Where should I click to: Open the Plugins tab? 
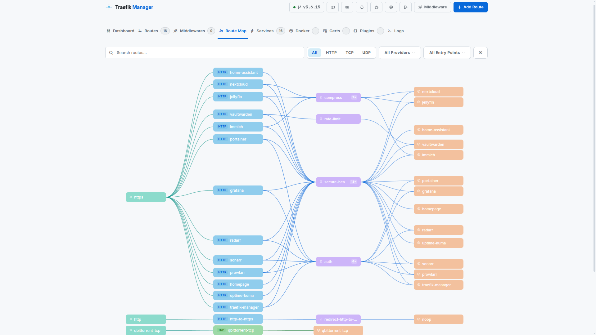[369, 31]
